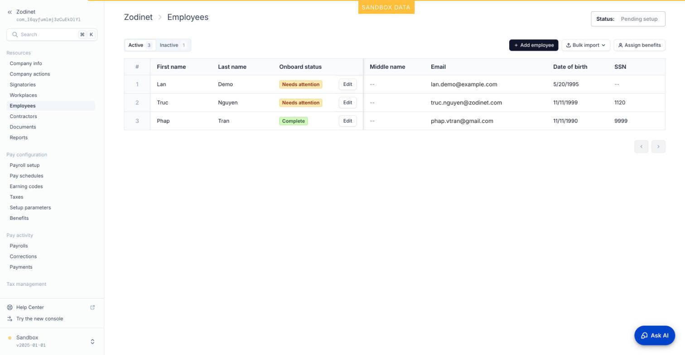Viewport: 685px width, 355px height.
Task: Switch to the Inactive employees tab
Action: (x=173, y=45)
